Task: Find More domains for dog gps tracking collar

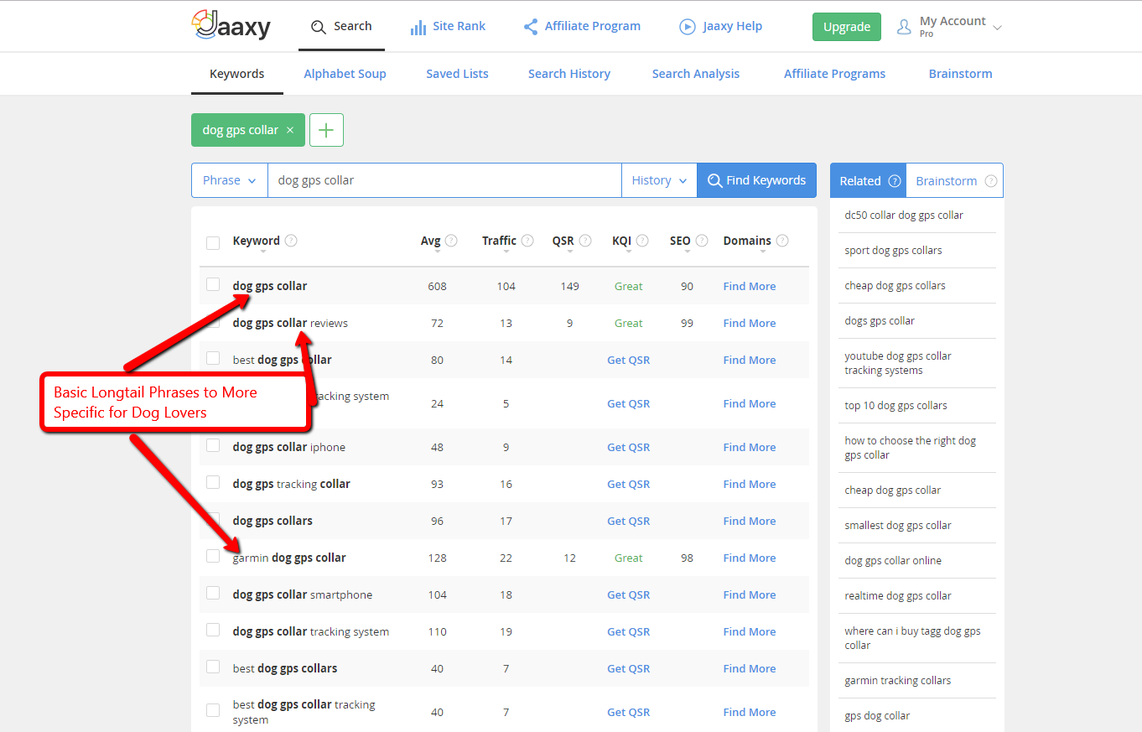Action: point(750,484)
